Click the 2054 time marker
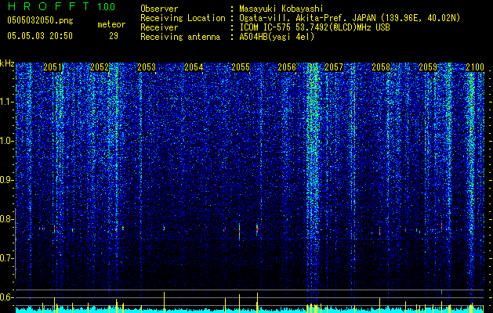Image resolution: width=493 pixels, height=313 pixels. pos(194,67)
